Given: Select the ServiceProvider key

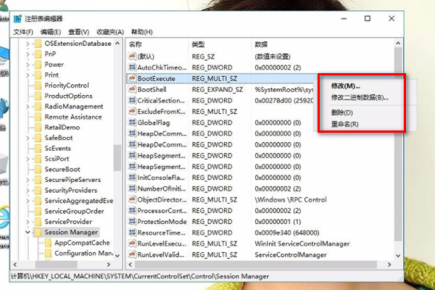Looking at the screenshot, I should click(x=68, y=221).
